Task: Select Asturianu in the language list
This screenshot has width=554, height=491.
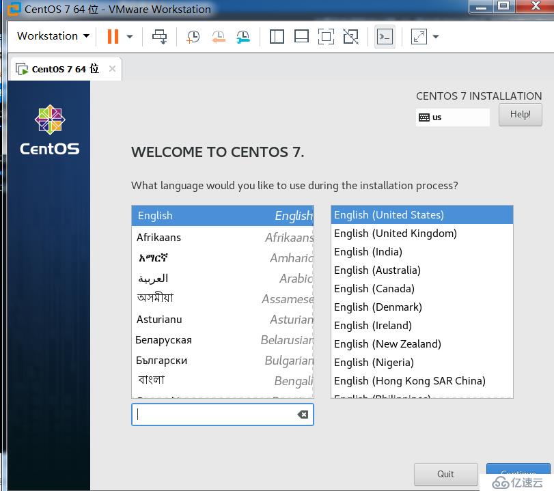Action: 222,320
